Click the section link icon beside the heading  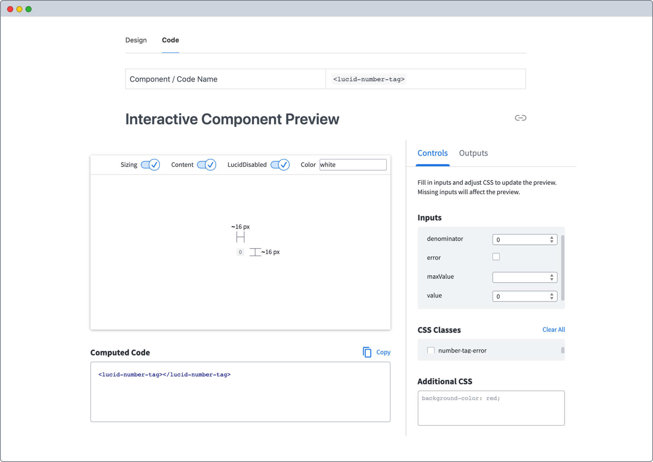point(520,118)
